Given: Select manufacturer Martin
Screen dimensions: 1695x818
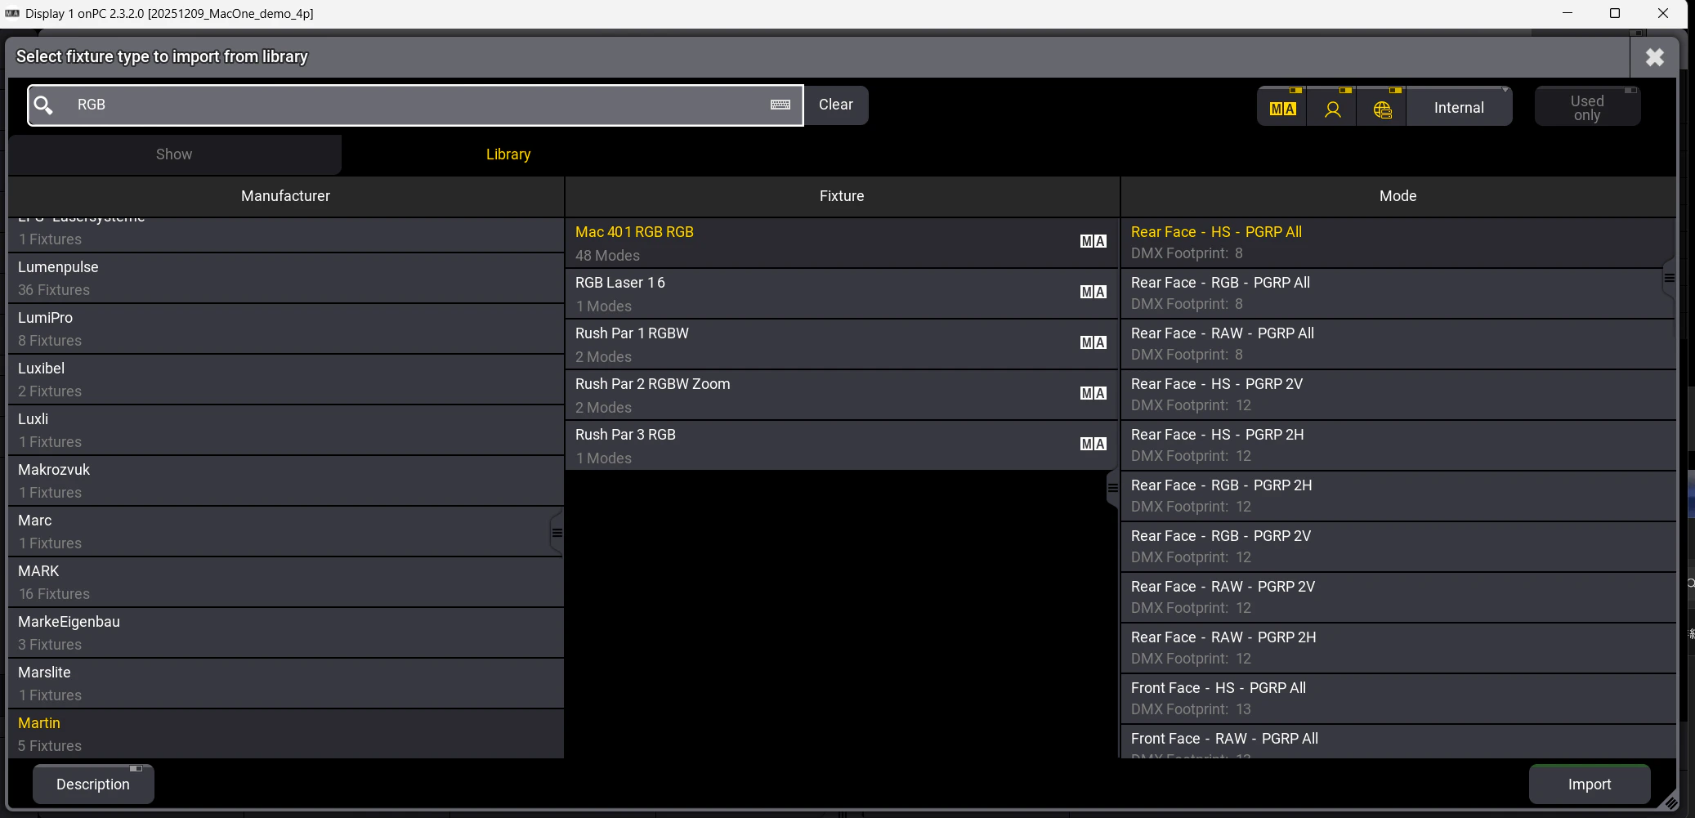Looking at the screenshot, I should coord(286,734).
